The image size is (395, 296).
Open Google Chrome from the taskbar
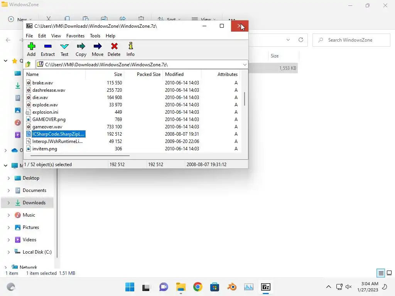[198, 287]
